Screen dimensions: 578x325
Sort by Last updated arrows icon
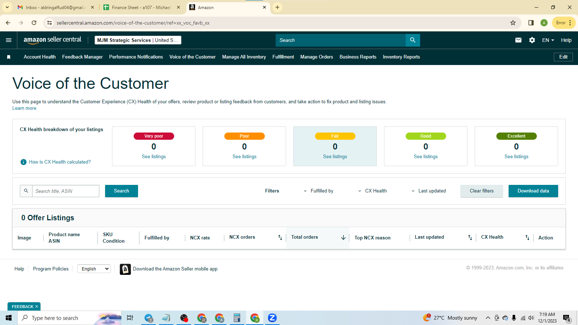pos(470,238)
